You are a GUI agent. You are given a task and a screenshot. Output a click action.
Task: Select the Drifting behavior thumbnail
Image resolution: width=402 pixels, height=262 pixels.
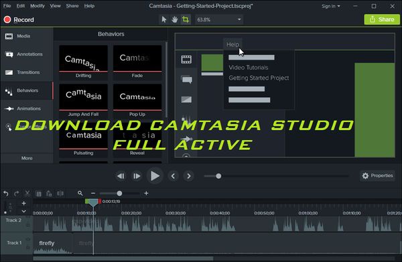(83, 62)
